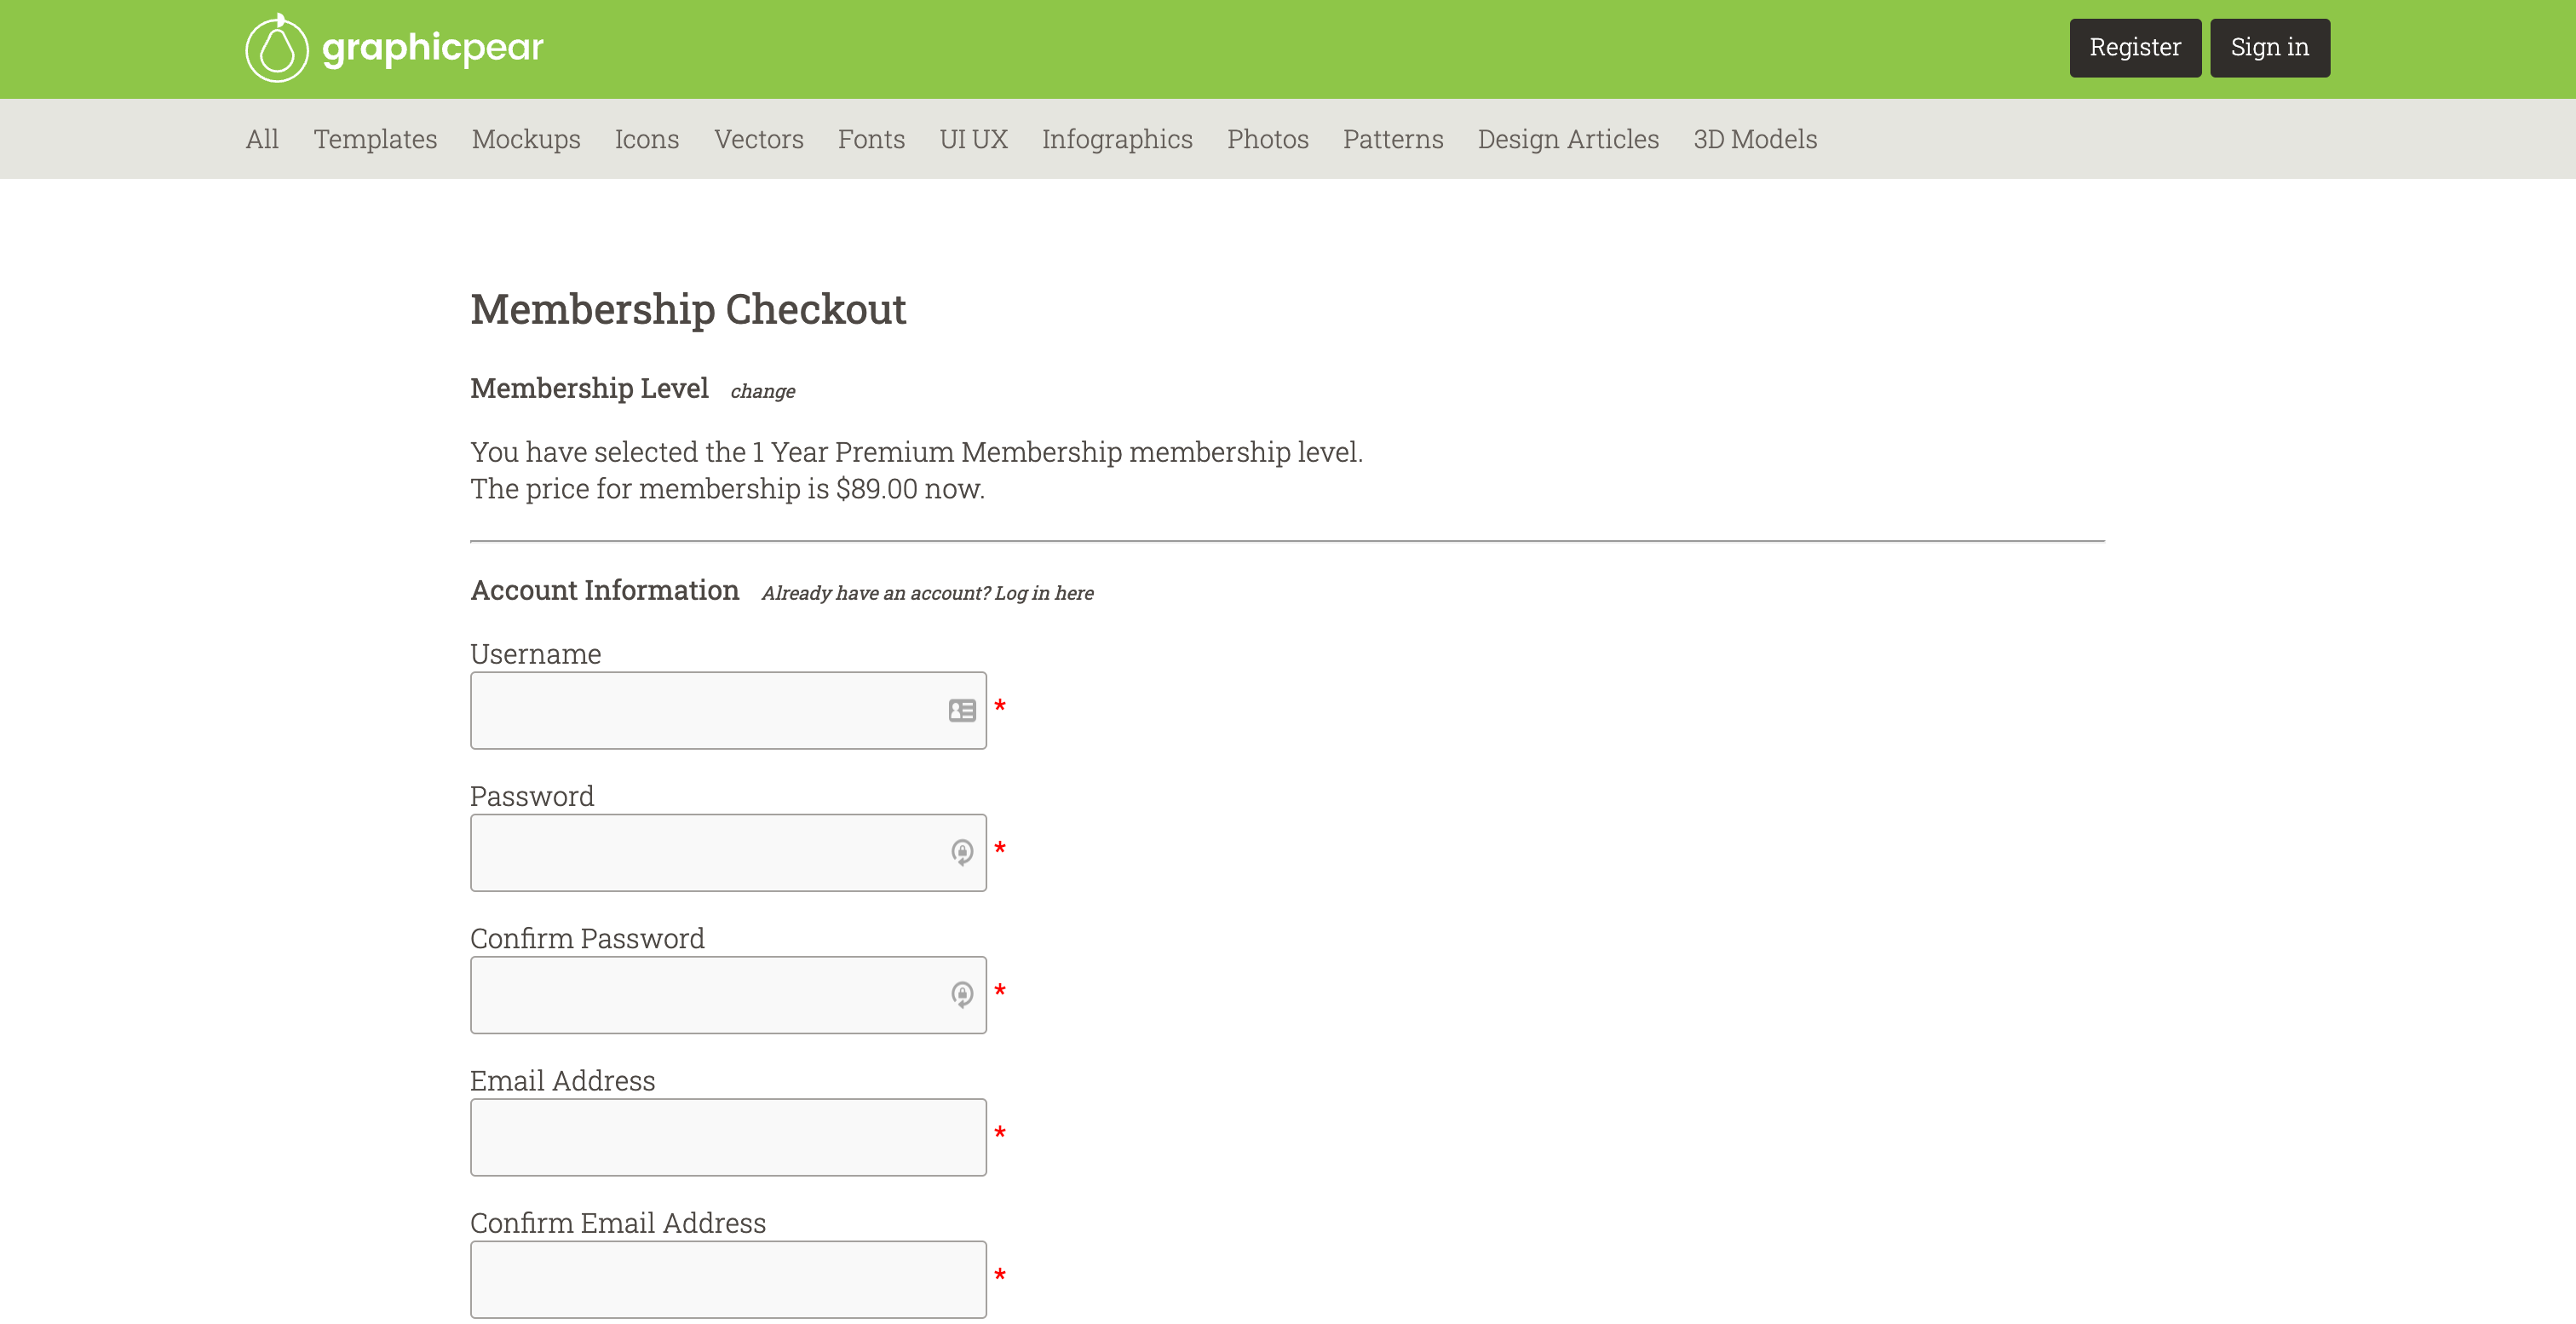Open the All category dropdown

[263, 139]
